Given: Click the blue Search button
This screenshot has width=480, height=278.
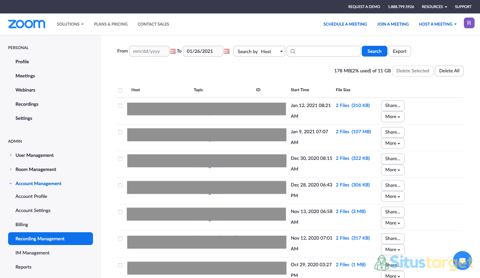Looking at the screenshot, I should 375,51.
